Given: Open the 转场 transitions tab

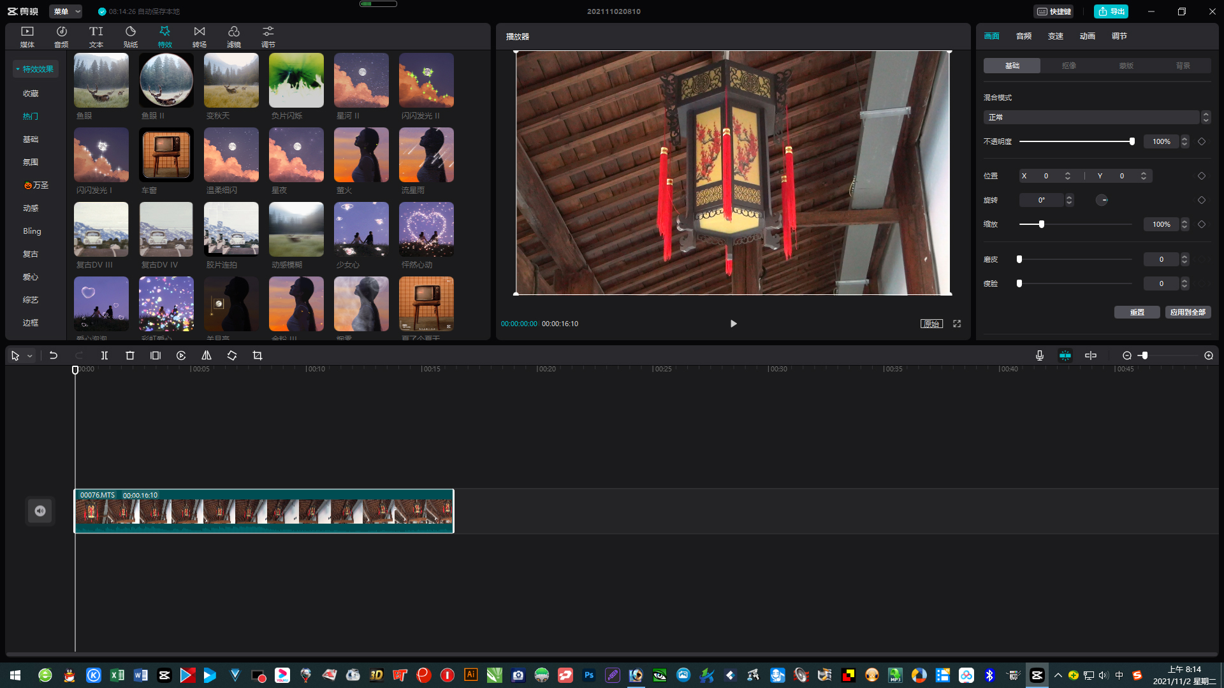Looking at the screenshot, I should 199,36.
